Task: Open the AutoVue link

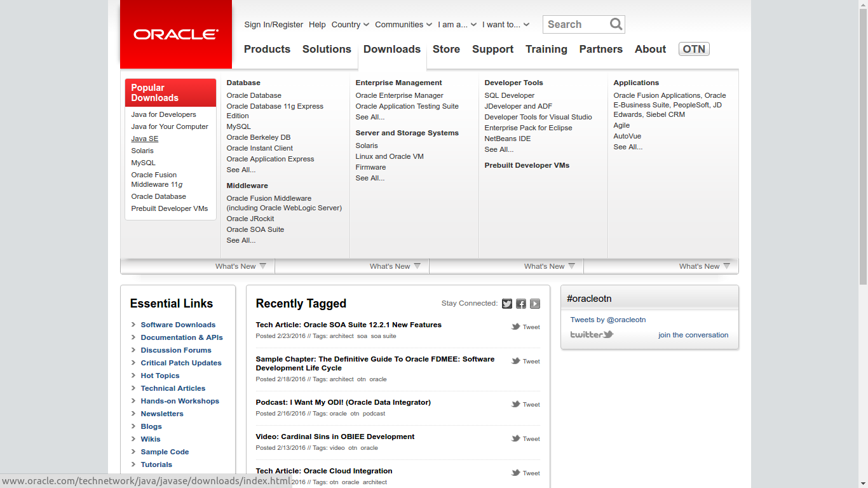Action: [627, 136]
